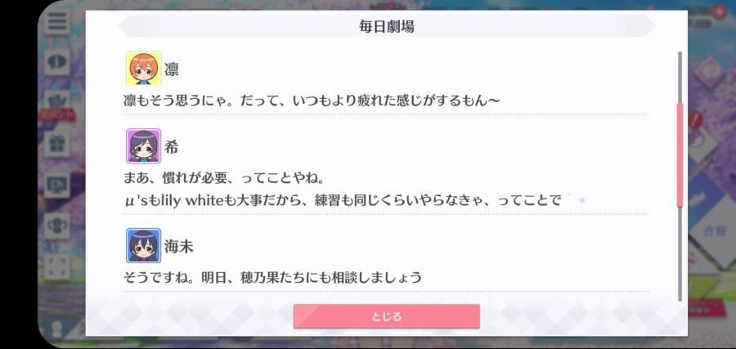The image size is (736, 349).
Task: Select Nozomi's lily white dialogue line
Action: click(343, 200)
